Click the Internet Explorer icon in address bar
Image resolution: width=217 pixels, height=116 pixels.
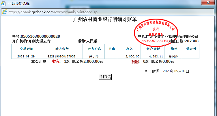point(5,12)
